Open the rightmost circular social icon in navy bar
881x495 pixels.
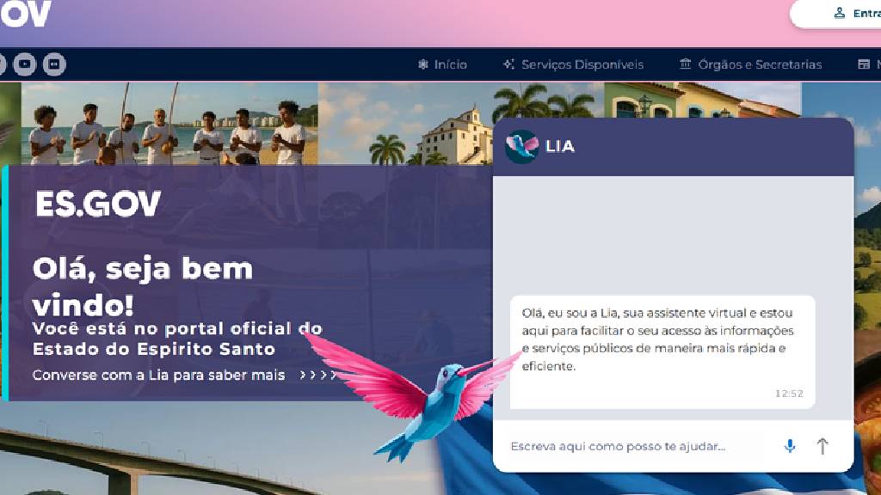(x=54, y=64)
